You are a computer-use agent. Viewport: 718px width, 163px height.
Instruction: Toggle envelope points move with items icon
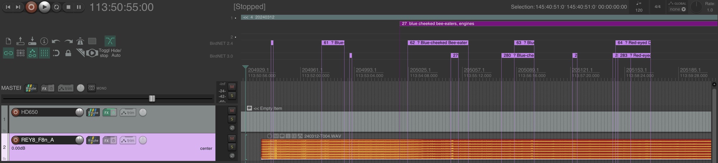[x=32, y=53]
